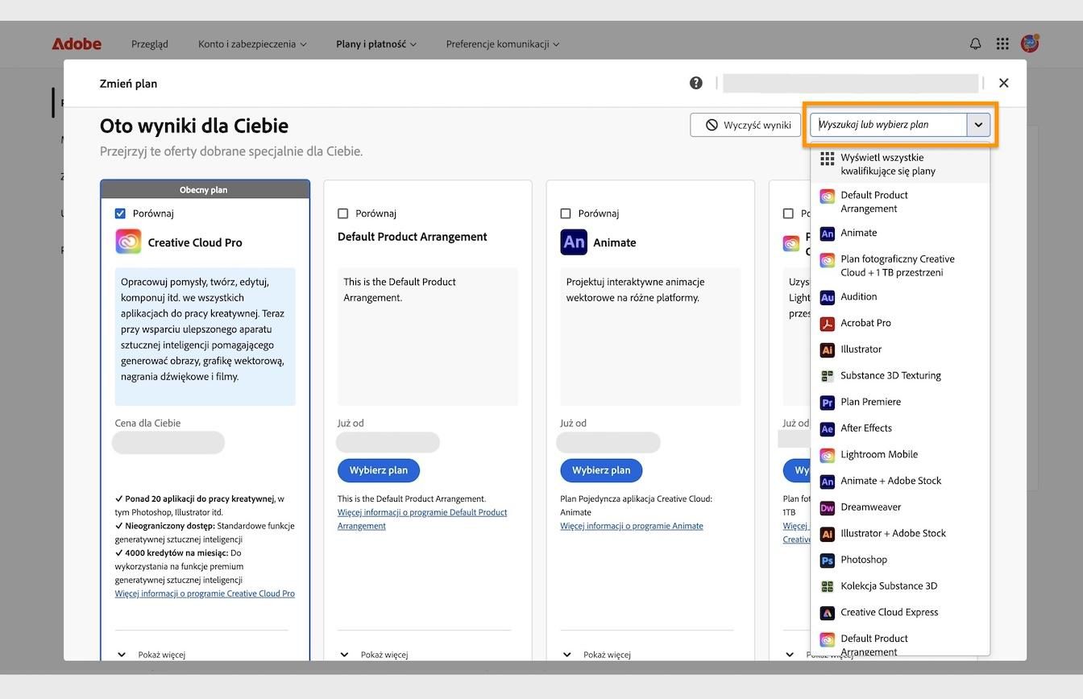Go to the Przegląd tab
Viewport: 1083px width, 699px height.
tap(150, 44)
